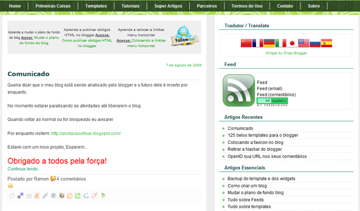Click 'Obrigado a todos pela força!' red text
This screenshot has width=360, height=211.
pyautogui.click(x=57, y=161)
